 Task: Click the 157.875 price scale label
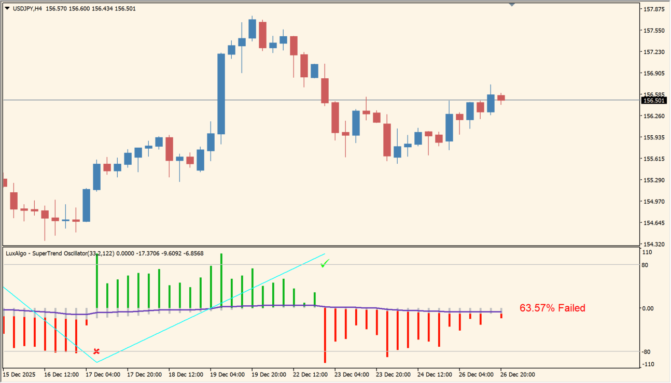coord(654,9)
